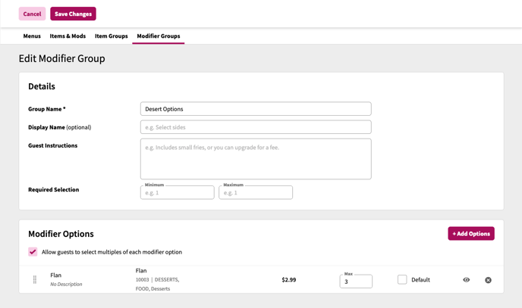
Task: Set the Minimum required selection field
Action: (x=177, y=192)
